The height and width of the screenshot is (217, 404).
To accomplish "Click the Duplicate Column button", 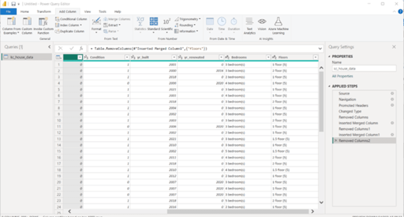I will 70,31.
